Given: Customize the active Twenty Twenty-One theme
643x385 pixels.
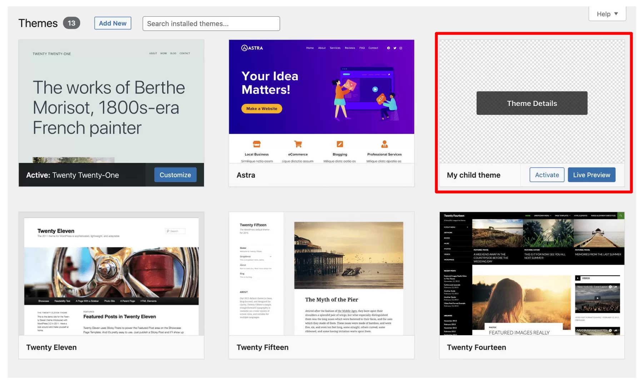Looking at the screenshot, I should [175, 175].
